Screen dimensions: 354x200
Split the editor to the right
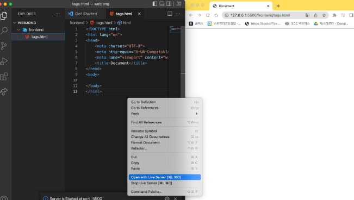point(170,14)
